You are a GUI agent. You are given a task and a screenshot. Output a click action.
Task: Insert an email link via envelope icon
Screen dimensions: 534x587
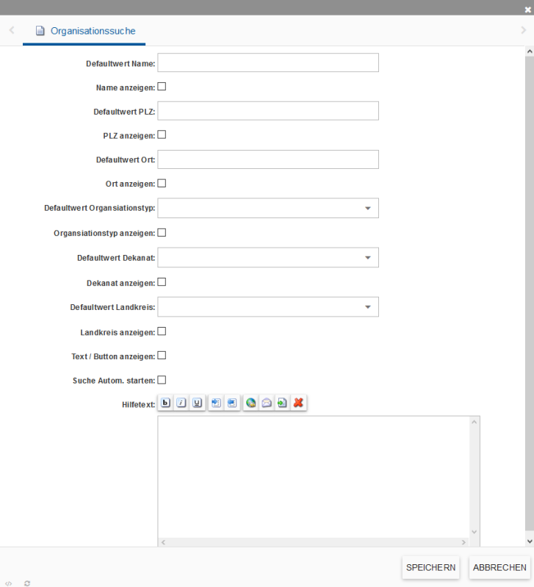pyautogui.click(x=267, y=403)
